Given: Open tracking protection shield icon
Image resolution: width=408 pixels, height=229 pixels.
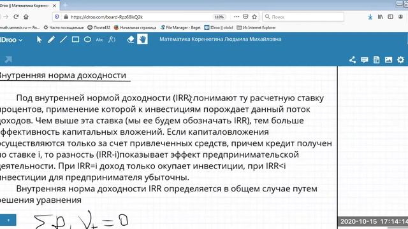Looking at the screenshot, I should tap(57, 17).
